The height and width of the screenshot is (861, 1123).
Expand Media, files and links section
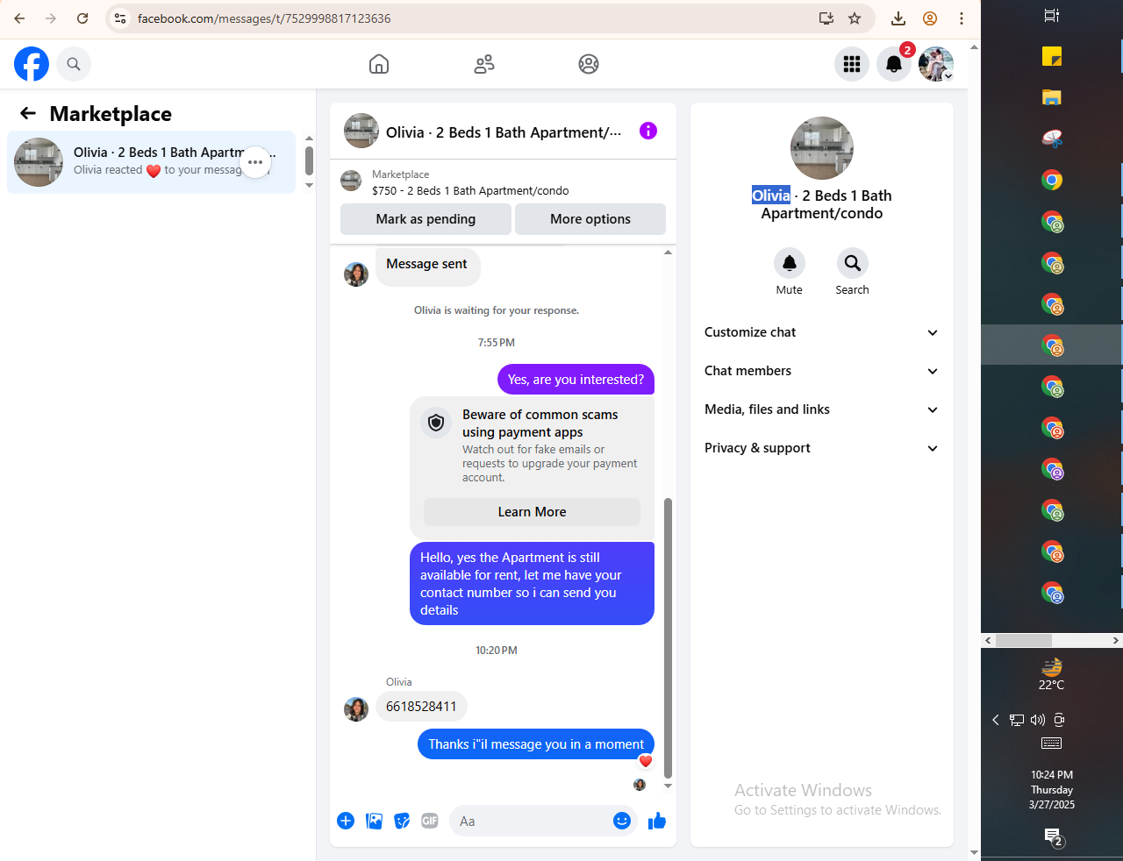(x=822, y=409)
